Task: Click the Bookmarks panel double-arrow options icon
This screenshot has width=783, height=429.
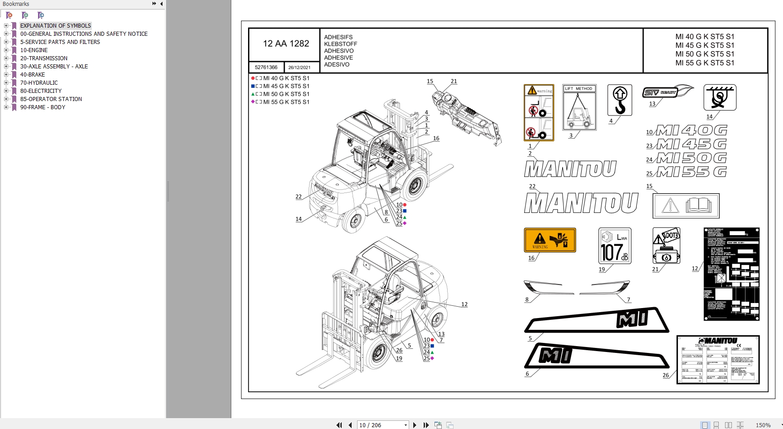Action: [154, 4]
